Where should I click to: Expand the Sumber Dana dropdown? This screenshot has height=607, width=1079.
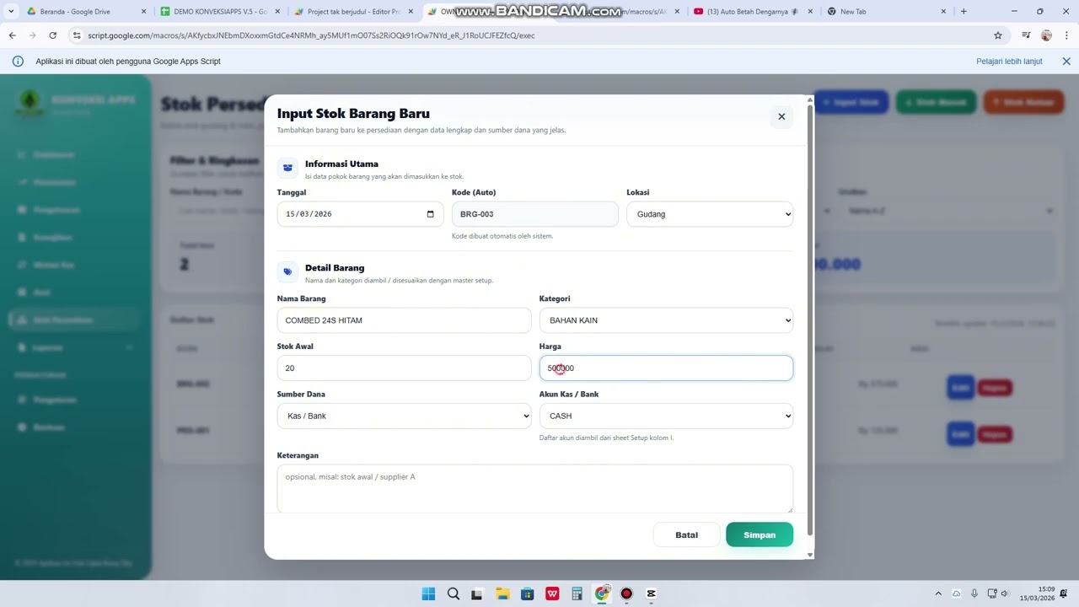pos(404,416)
